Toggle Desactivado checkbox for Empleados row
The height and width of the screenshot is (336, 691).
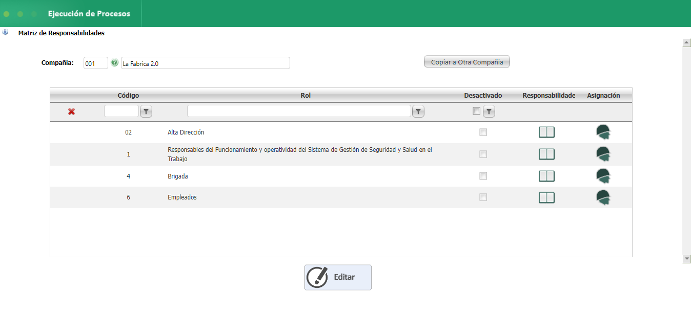[x=483, y=197]
